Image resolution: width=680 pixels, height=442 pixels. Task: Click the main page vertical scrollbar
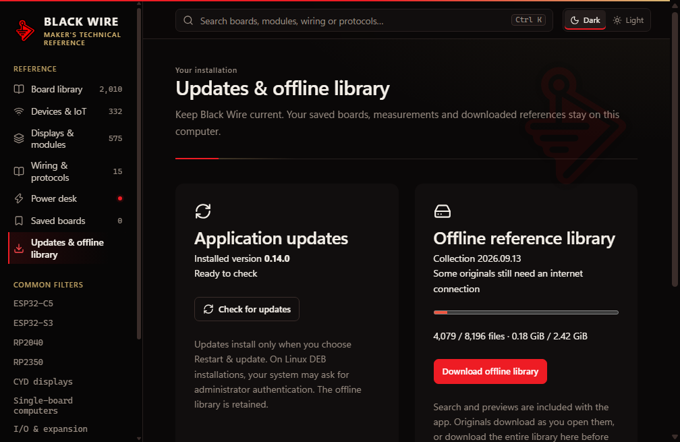(x=675, y=150)
